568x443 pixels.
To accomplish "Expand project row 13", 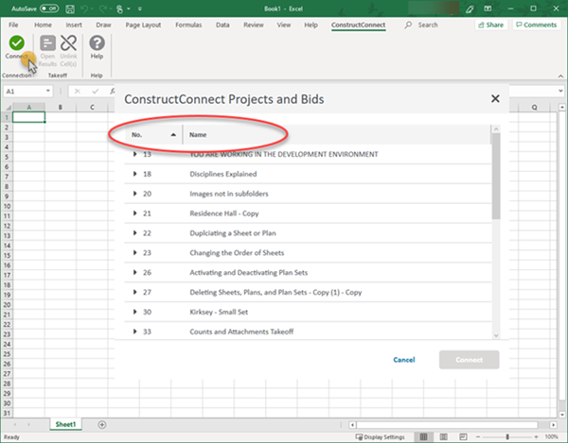I will 134,154.
